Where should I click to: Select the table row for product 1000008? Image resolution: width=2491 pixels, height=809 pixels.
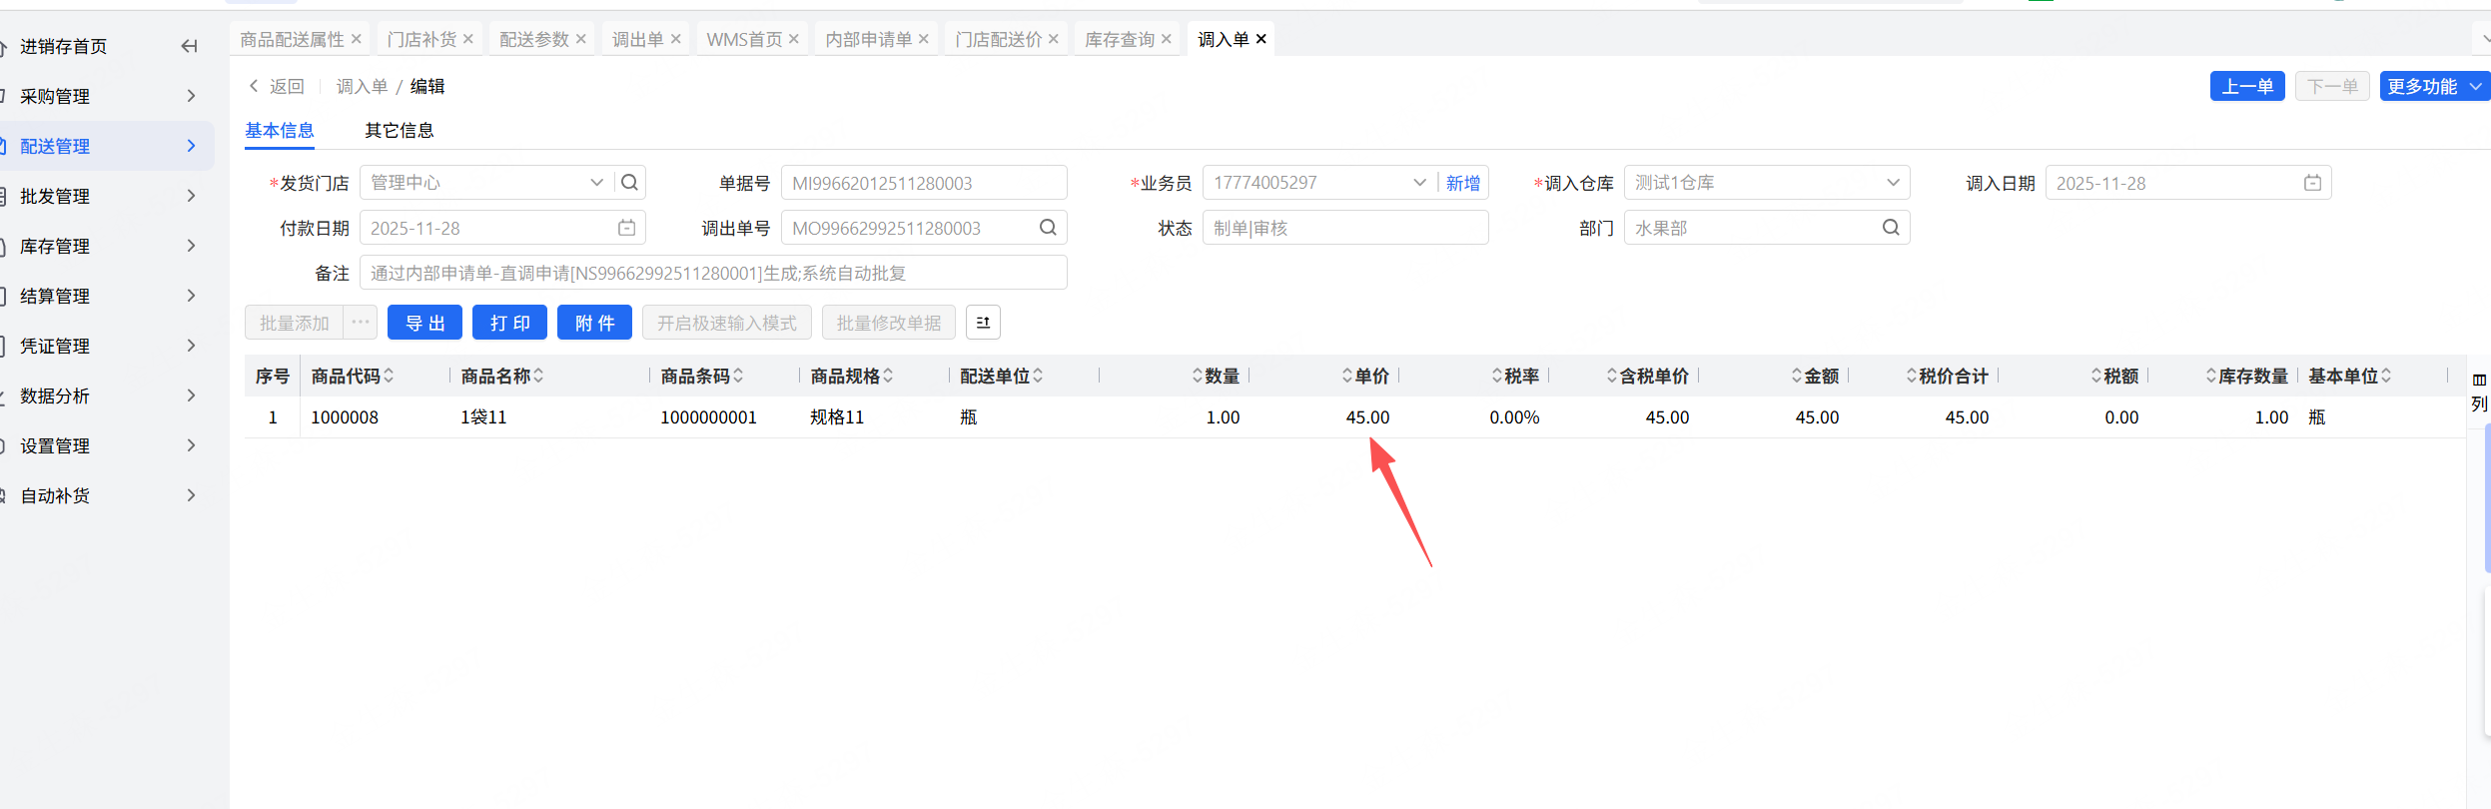[x=1354, y=417]
